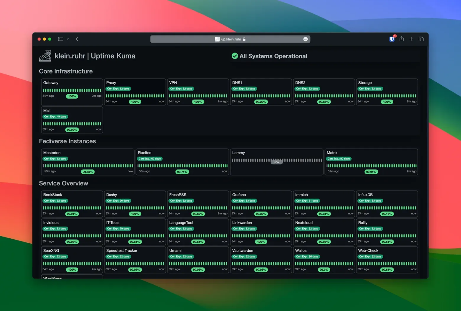Click the Share icon in Safari toolbar
This screenshot has height=311, width=461.
[x=402, y=39]
